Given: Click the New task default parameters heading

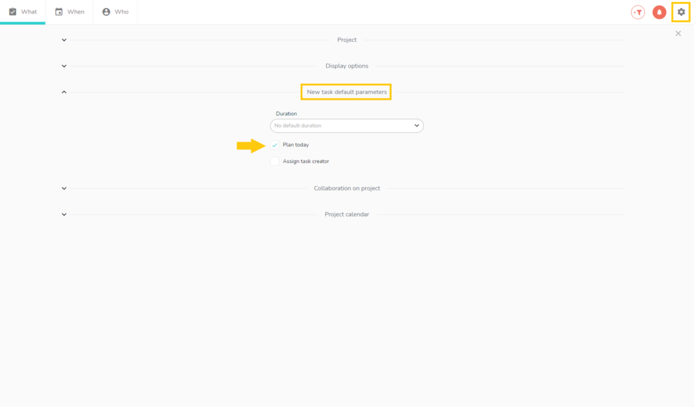Looking at the screenshot, I should pyautogui.click(x=347, y=91).
